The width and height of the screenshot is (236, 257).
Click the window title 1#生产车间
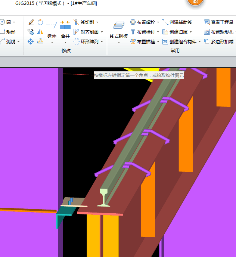pos(84,3)
